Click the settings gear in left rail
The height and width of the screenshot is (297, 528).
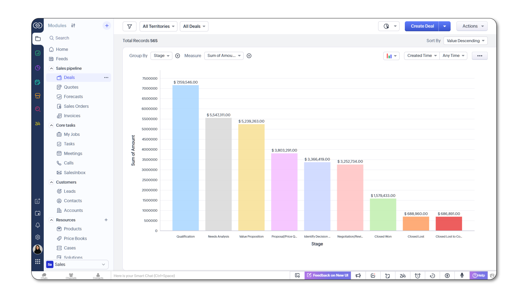tap(38, 237)
